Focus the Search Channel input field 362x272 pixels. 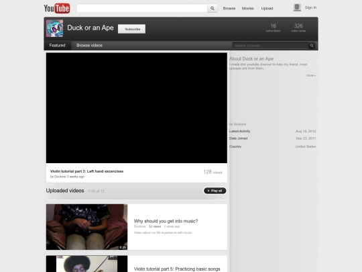(270, 46)
